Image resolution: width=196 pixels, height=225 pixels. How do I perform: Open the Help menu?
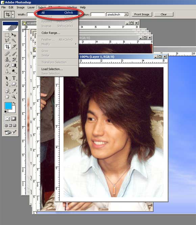coord(83,7)
